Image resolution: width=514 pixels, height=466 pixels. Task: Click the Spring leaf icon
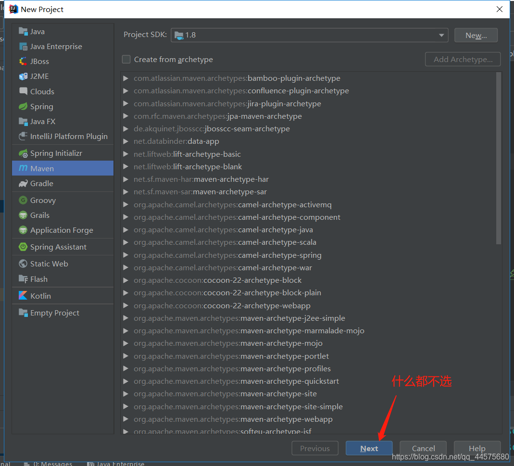tap(23, 106)
